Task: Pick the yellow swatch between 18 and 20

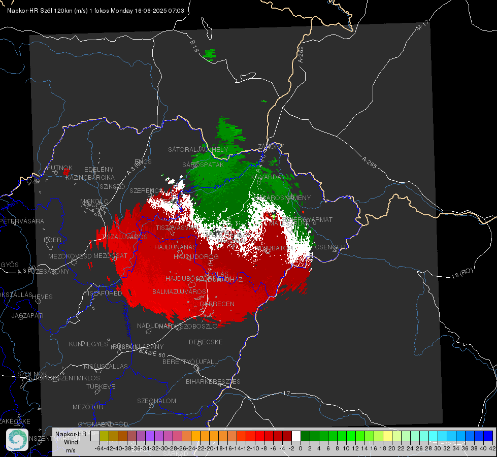Action: pos(387,436)
